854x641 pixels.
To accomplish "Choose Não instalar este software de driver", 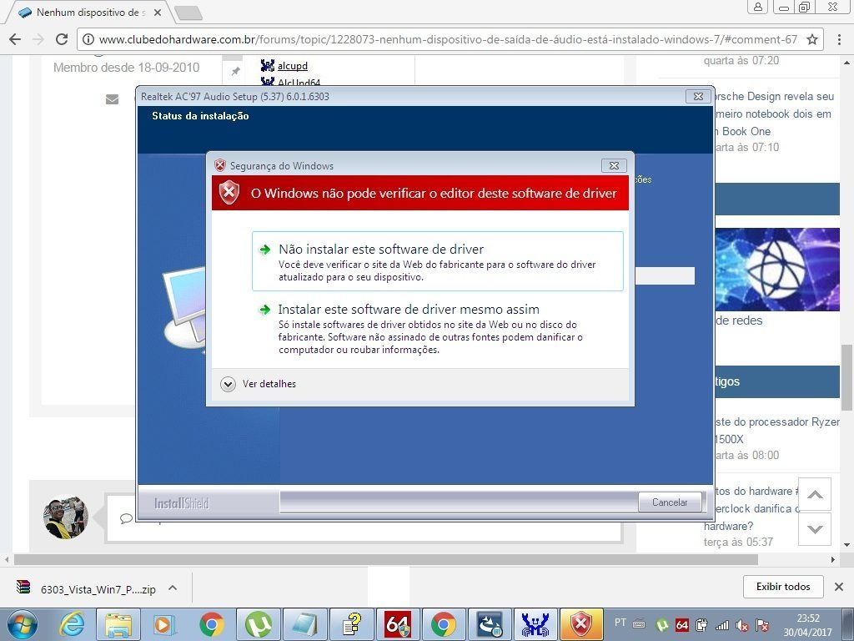I will coord(437,261).
